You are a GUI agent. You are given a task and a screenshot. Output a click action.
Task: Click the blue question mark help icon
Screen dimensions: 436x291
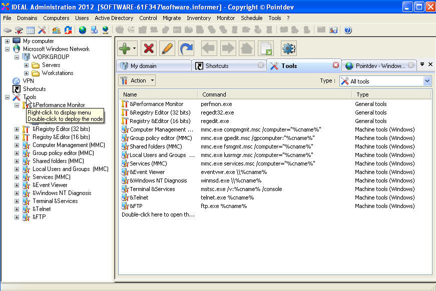click(x=347, y=30)
